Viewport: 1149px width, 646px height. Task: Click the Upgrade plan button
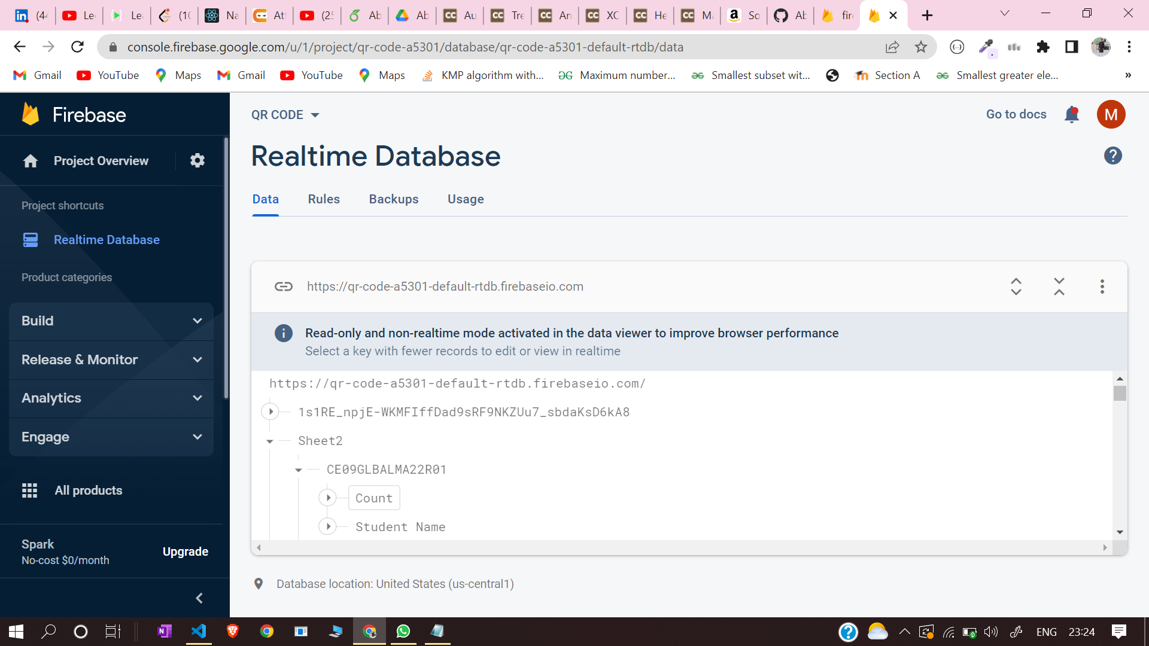[186, 551]
